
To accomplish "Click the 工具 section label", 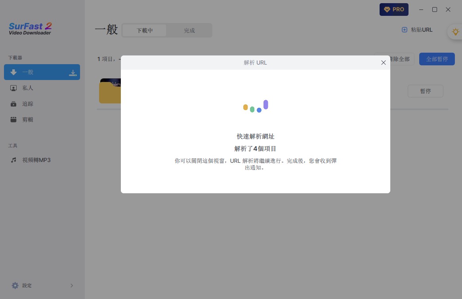I will point(13,146).
